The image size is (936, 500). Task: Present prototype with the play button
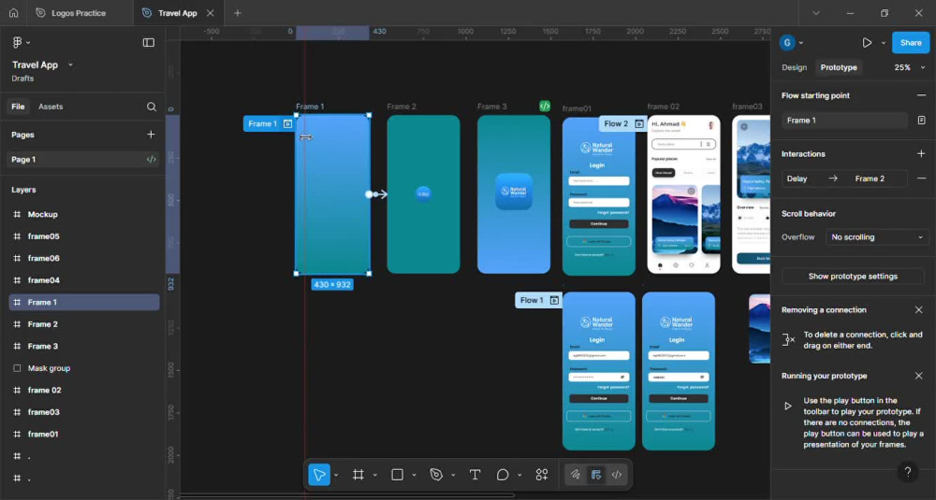tap(867, 43)
